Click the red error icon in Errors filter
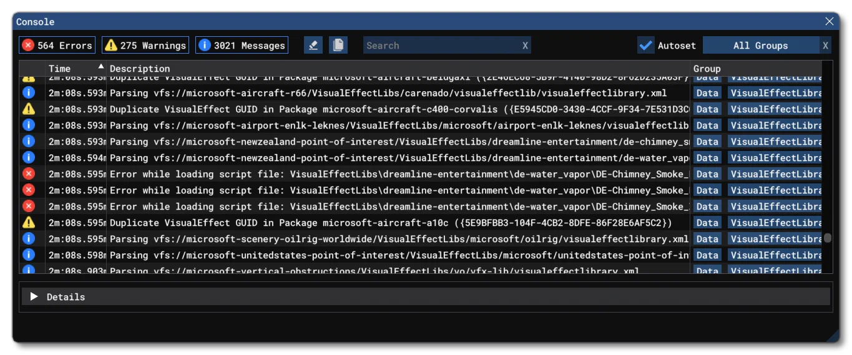852x355 pixels. [x=28, y=45]
